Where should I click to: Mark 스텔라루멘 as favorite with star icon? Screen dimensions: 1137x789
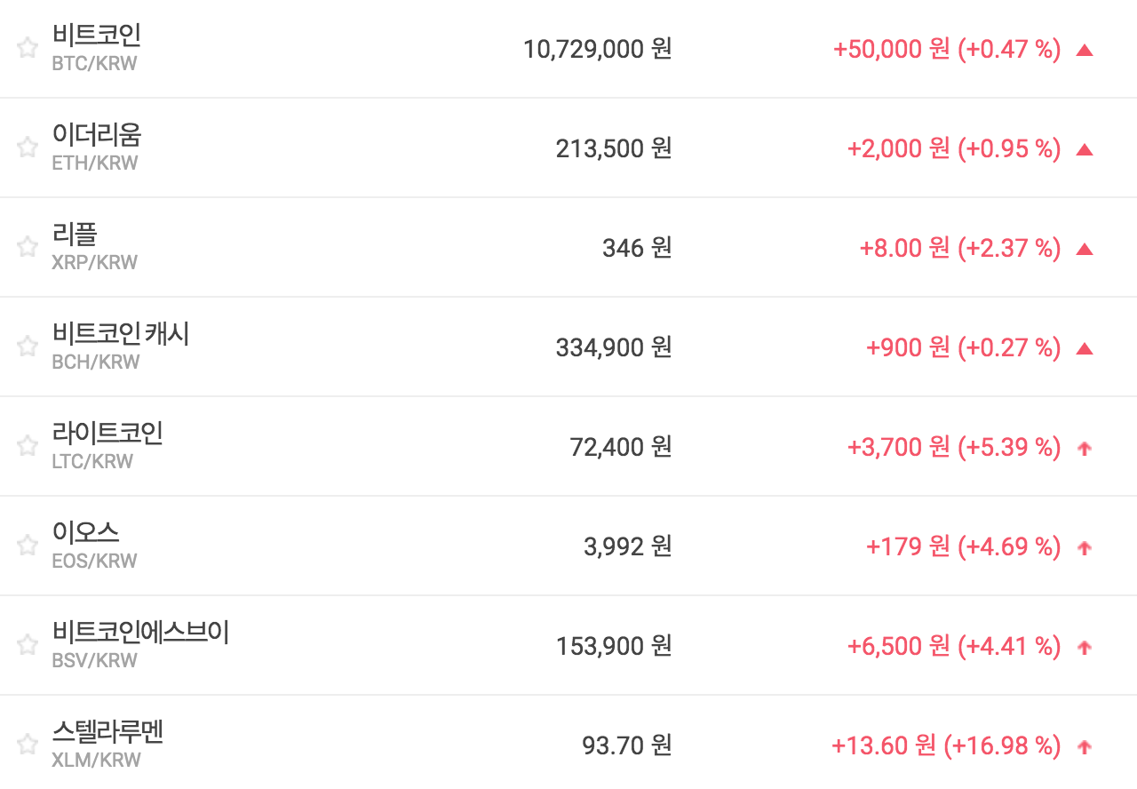28,745
